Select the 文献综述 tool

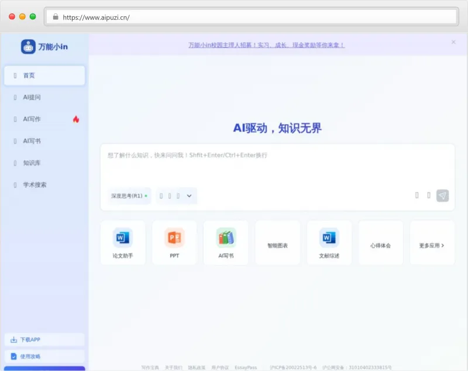click(329, 242)
